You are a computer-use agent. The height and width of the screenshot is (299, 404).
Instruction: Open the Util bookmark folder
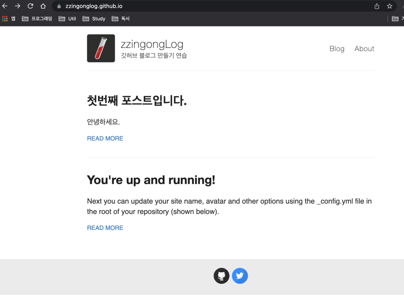[x=67, y=19]
